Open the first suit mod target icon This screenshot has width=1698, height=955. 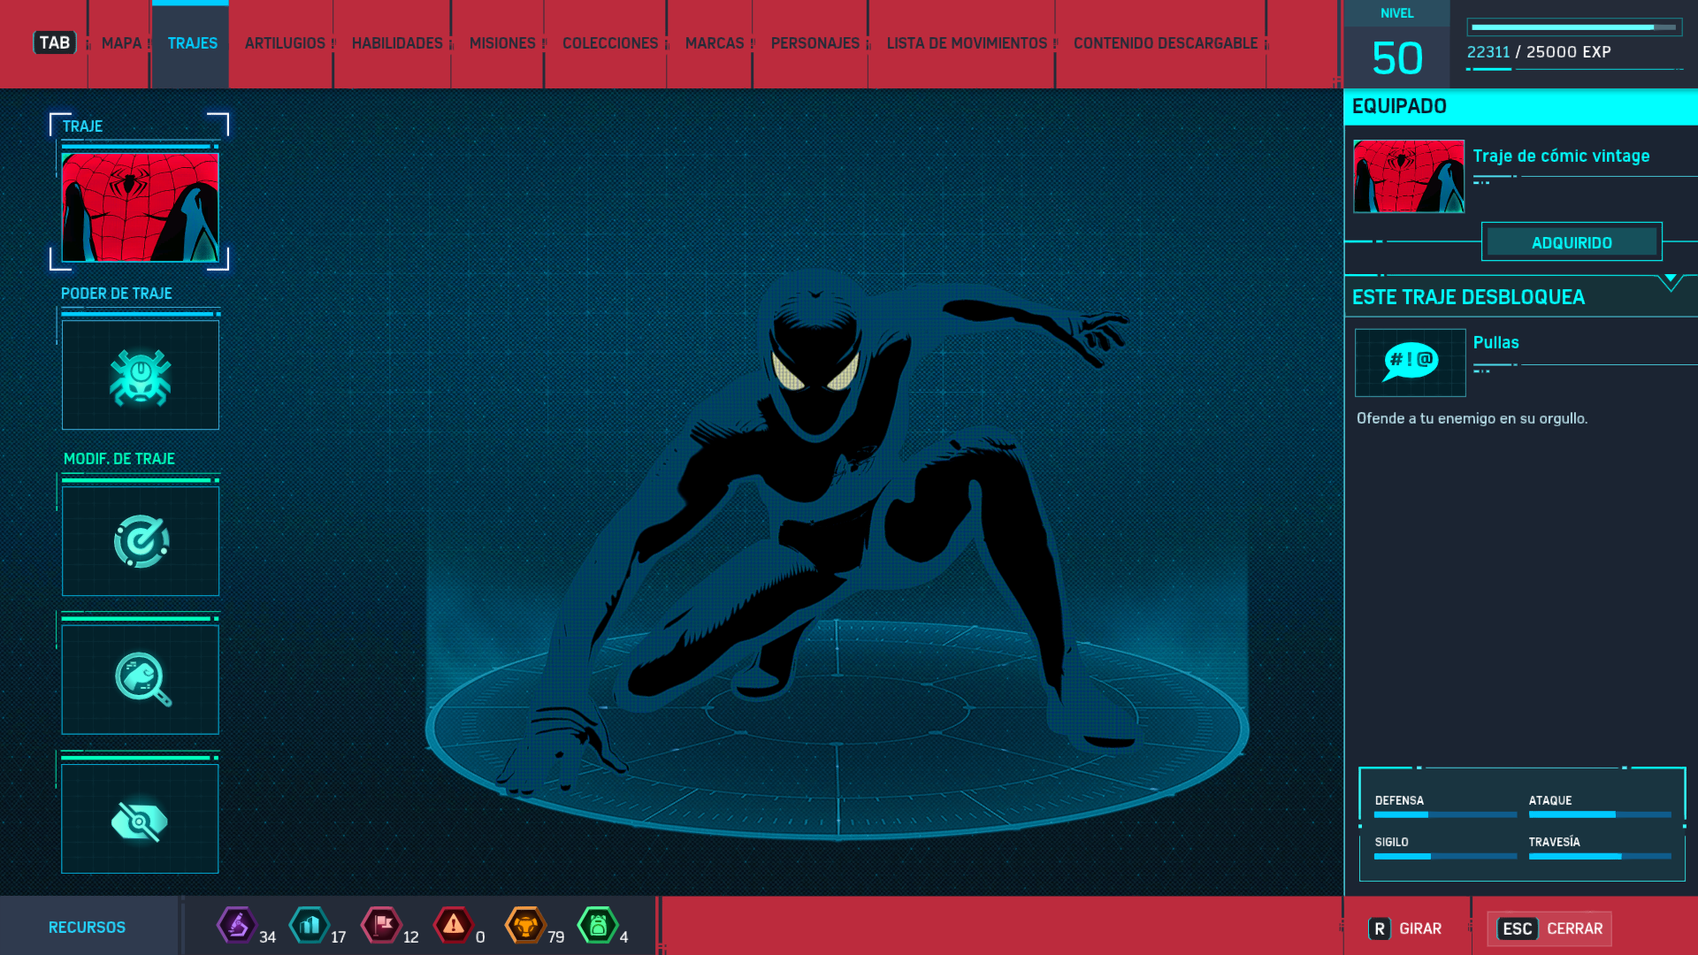tap(141, 541)
